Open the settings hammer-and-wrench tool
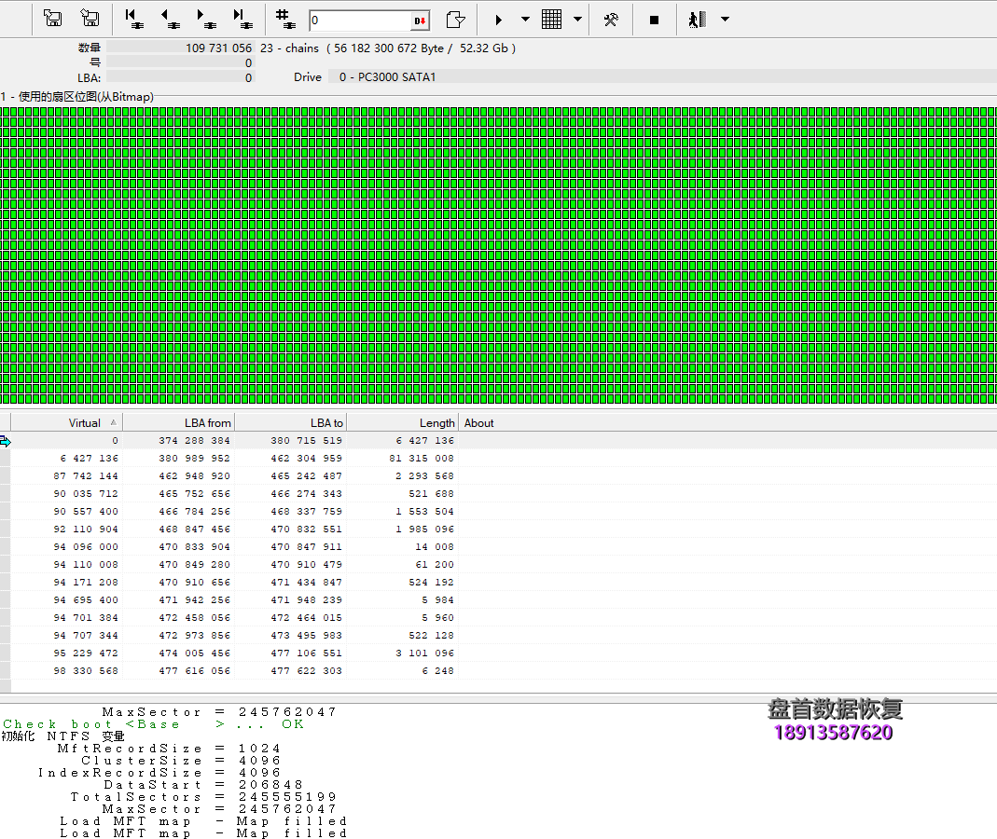This screenshot has width=997, height=839. (611, 20)
